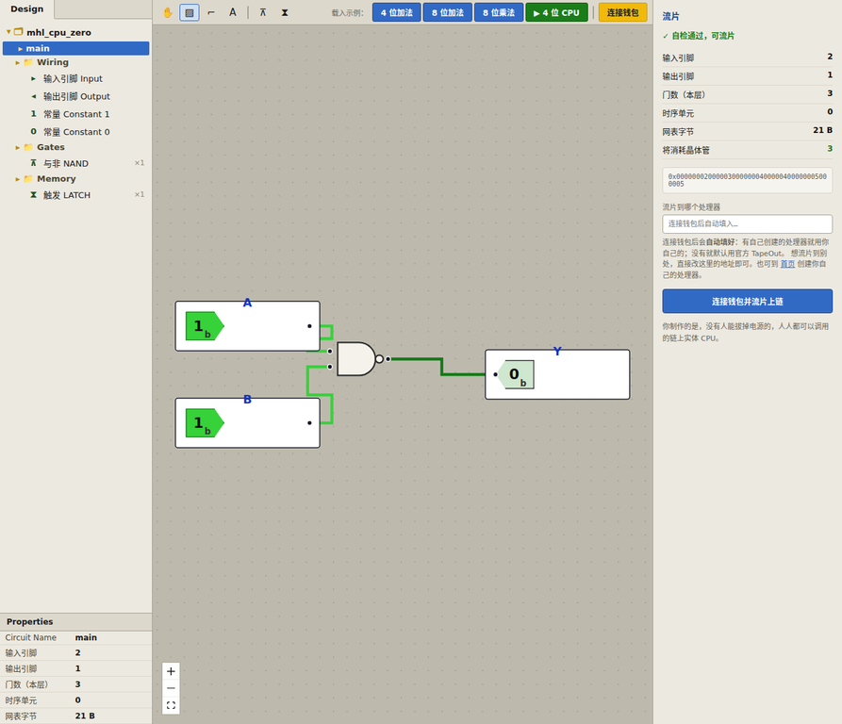Zoom in with the plus button
842x724 pixels.
click(x=171, y=671)
